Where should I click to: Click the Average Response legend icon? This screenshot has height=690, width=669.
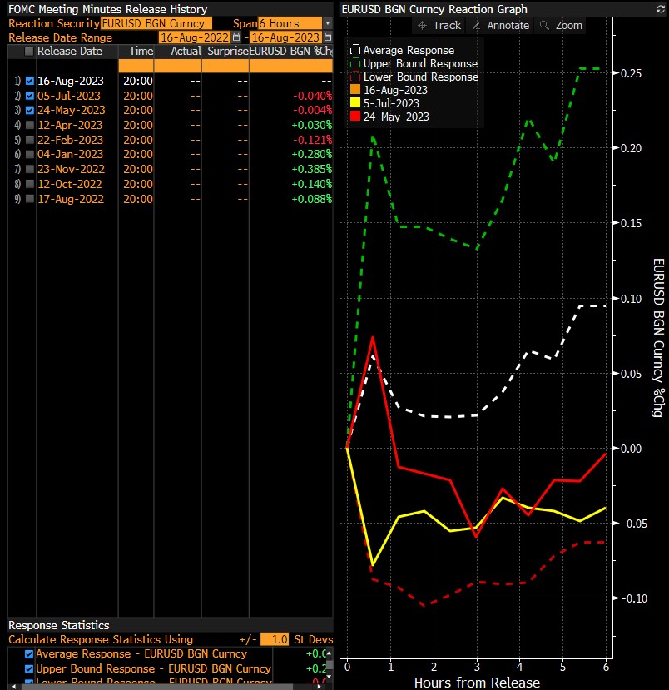(355, 51)
